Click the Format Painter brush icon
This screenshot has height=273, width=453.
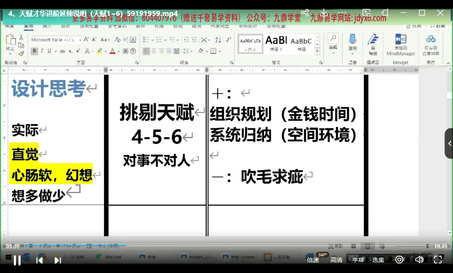coord(21,53)
